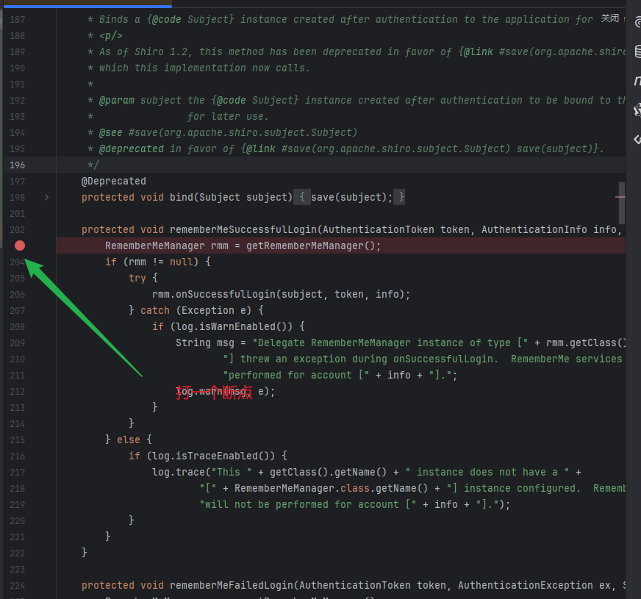641x599 pixels.
Task: Click the @Deprecated annotation on line 197
Action: [x=114, y=181]
